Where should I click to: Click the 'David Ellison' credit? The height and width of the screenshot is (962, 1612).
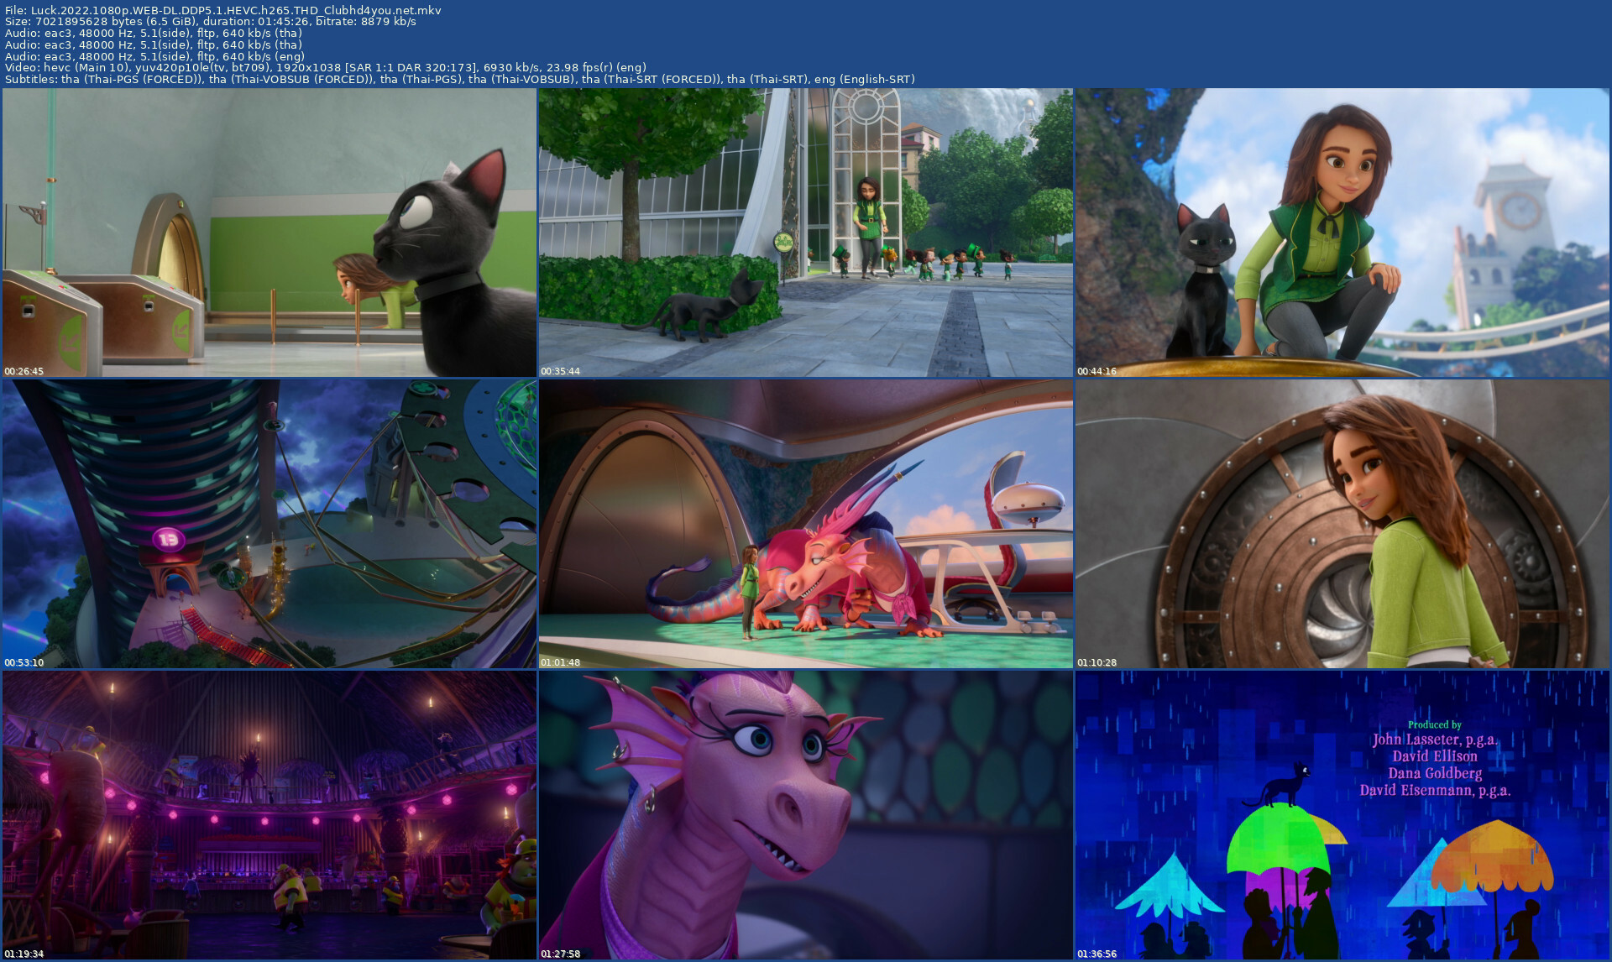tap(1435, 756)
